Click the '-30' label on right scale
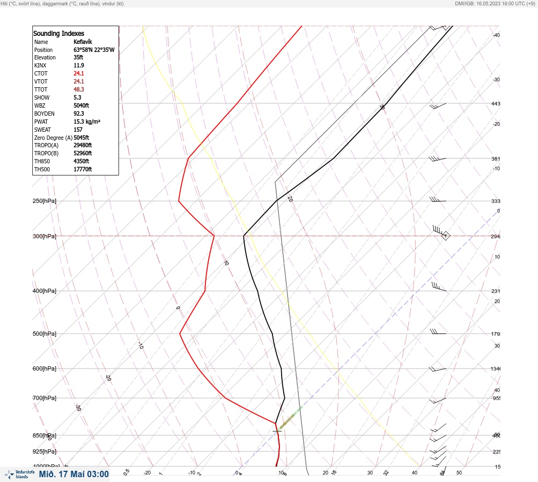This screenshot has height=482, width=538. 496,80
